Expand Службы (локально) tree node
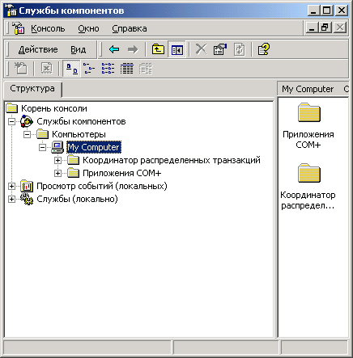 pos(11,199)
